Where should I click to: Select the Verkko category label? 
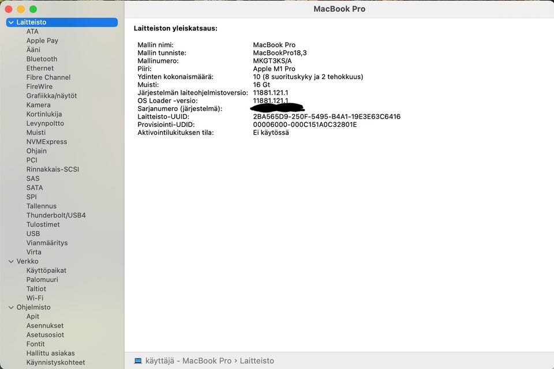[27, 261]
